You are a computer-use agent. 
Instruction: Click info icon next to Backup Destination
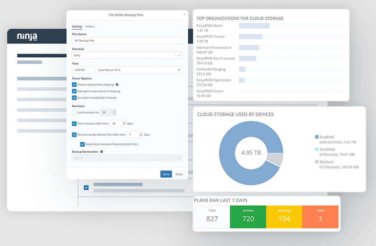click(x=102, y=151)
